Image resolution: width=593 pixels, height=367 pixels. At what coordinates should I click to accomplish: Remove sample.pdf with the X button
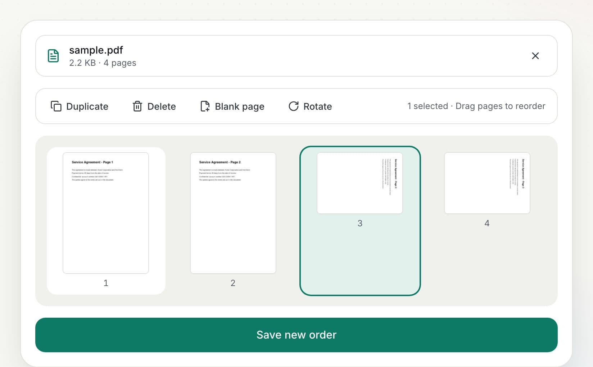point(535,56)
